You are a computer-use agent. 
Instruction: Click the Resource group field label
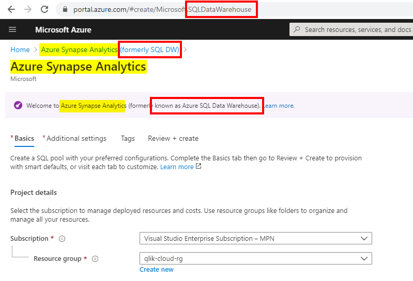coord(57,259)
